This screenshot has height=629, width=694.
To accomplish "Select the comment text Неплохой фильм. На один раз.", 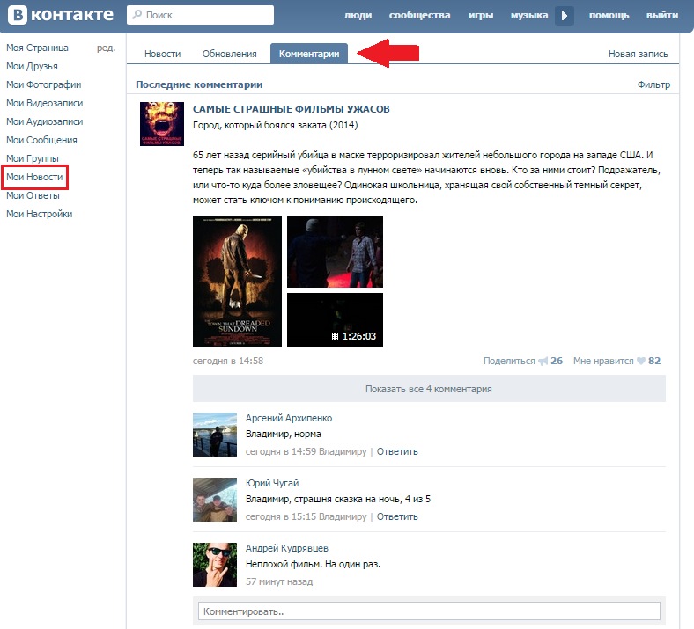I will pyautogui.click(x=313, y=565).
